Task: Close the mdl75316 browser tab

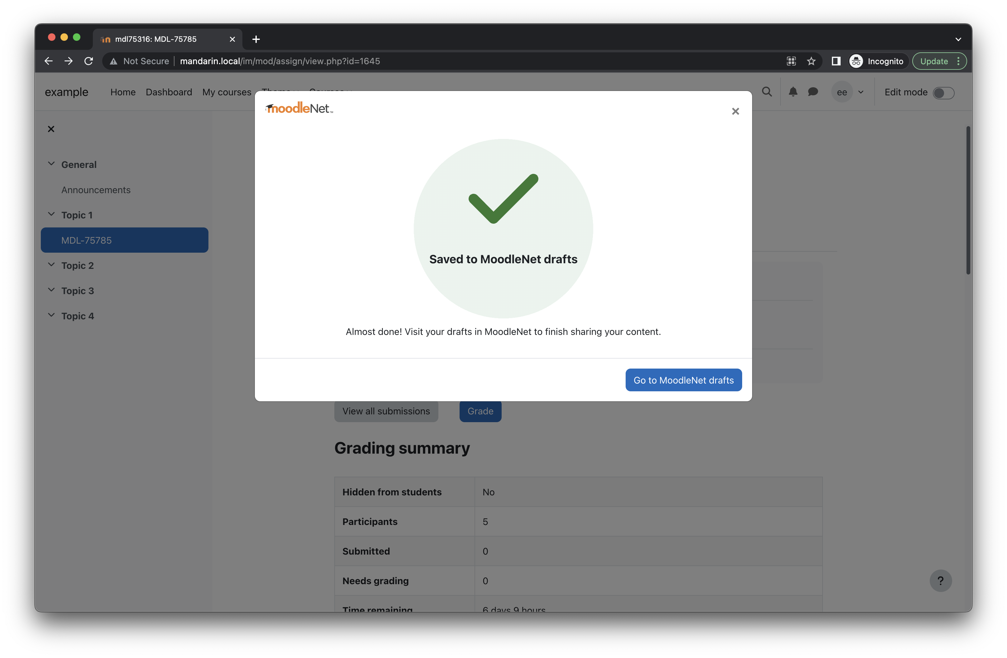Action: coord(232,39)
